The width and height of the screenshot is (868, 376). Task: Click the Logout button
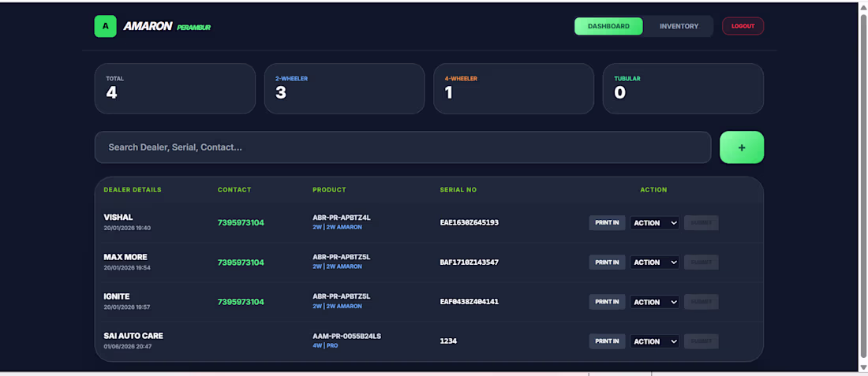743,26
